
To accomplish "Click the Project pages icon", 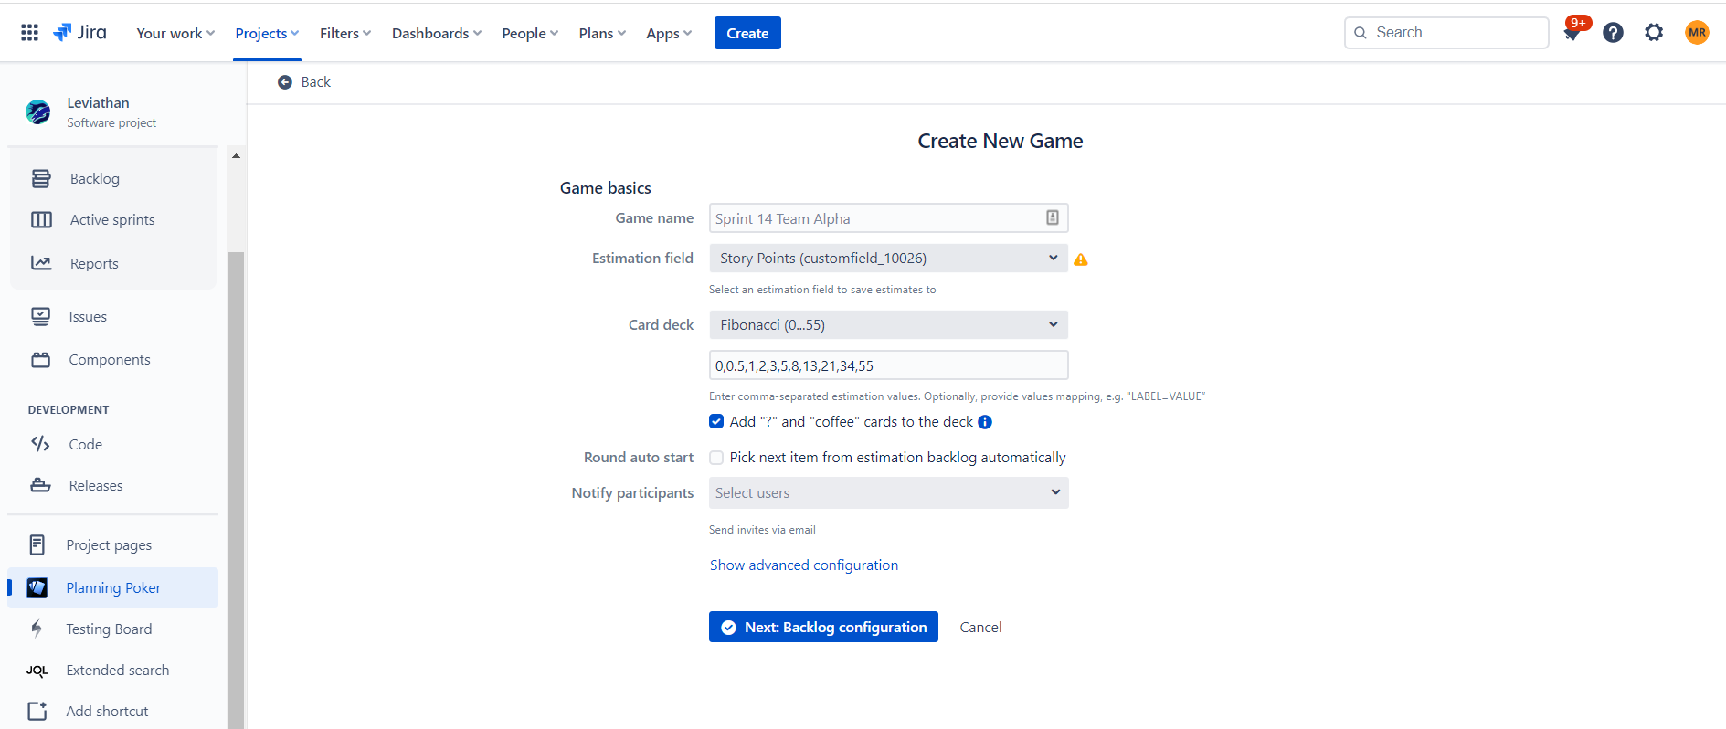I will 37,544.
